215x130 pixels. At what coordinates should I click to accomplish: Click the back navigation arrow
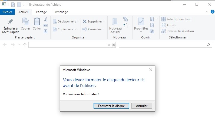[5, 45]
